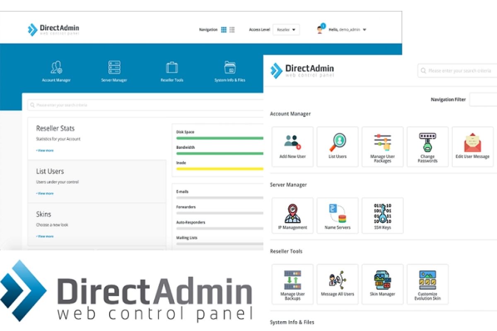Expand the Access Level Reseller dropdown
Screen dimensions: 497x331
coord(286,30)
